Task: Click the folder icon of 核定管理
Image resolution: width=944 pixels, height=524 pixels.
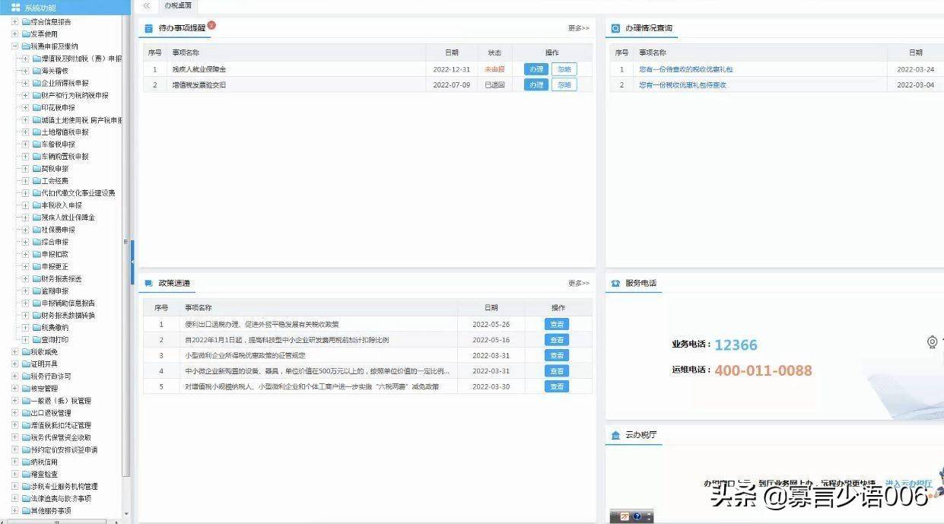Action: (26, 389)
